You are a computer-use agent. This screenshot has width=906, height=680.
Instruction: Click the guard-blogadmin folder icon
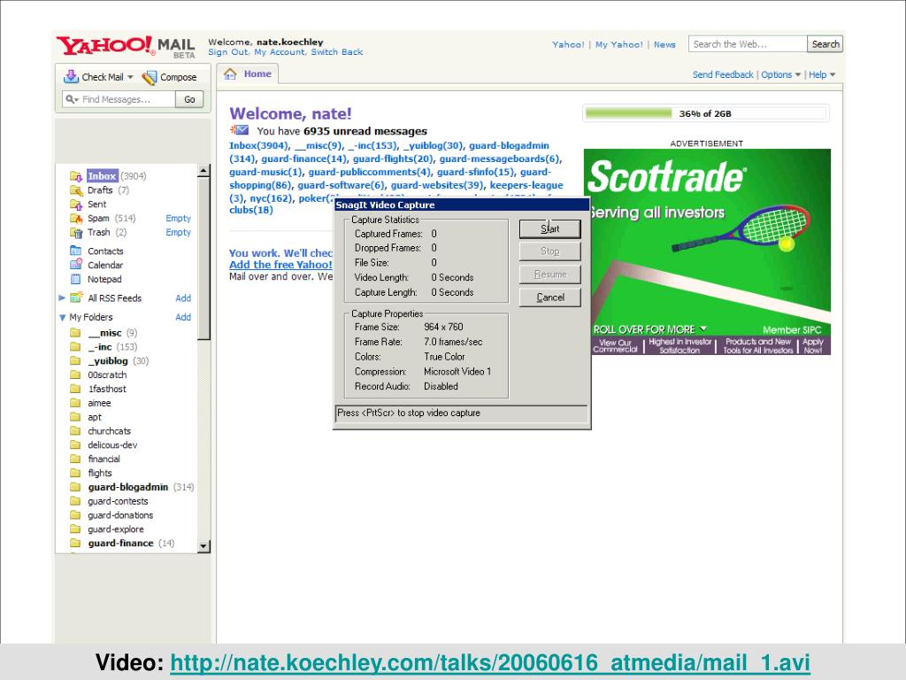75,487
